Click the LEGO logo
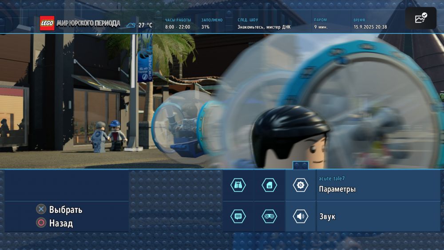 point(47,23)
